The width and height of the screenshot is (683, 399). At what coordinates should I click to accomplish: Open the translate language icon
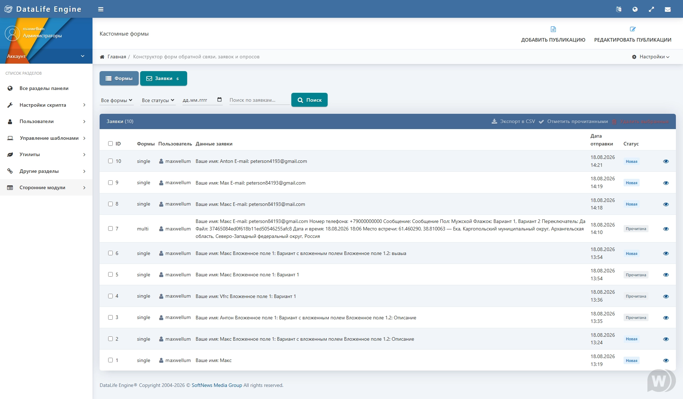tap(619, 9)
